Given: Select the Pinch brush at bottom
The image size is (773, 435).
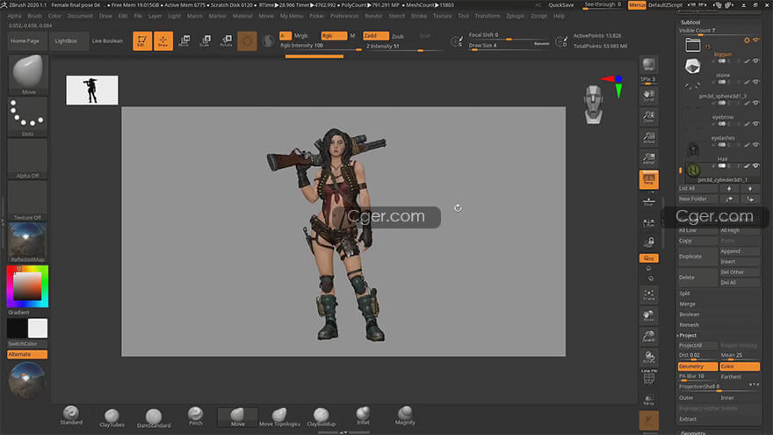Looking at the screenshot, I should pyautogui.click(x=196, y=416).
